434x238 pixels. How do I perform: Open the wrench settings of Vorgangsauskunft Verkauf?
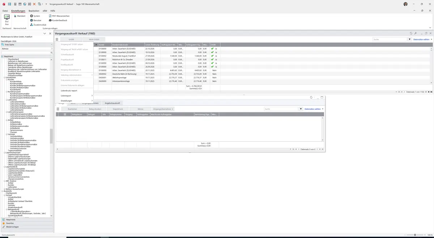(x=416, y=33)
